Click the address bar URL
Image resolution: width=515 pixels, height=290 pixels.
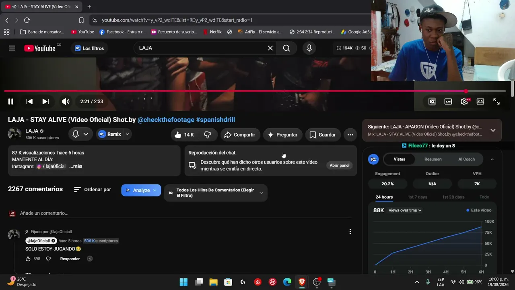177,20
